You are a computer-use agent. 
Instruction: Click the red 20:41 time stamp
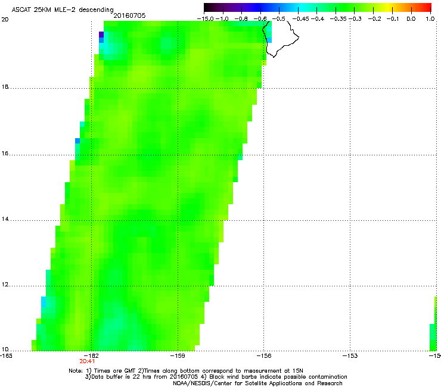click(87, 361)
